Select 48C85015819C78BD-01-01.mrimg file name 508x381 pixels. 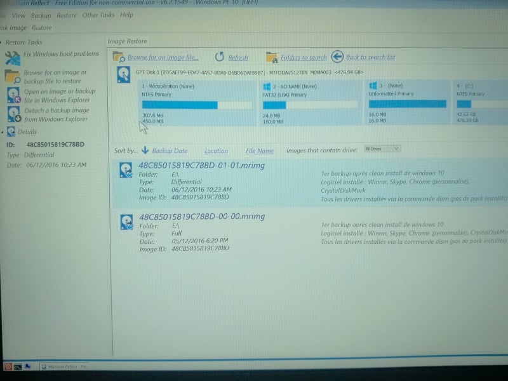[x=201, y=166]
